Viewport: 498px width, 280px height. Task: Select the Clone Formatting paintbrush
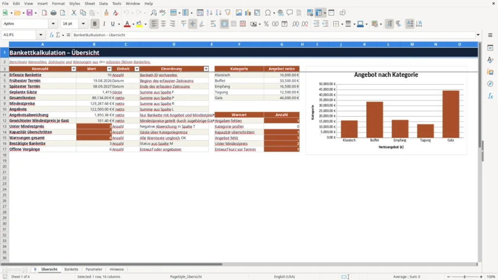point(107,13)
